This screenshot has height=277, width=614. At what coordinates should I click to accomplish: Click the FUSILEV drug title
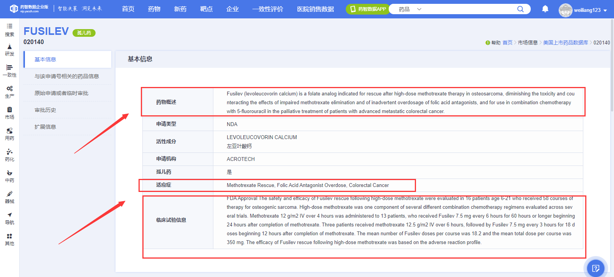tap(46, 31)
